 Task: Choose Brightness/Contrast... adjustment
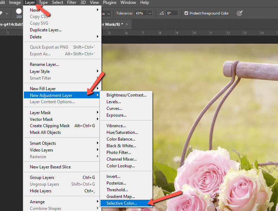(126, 95)
